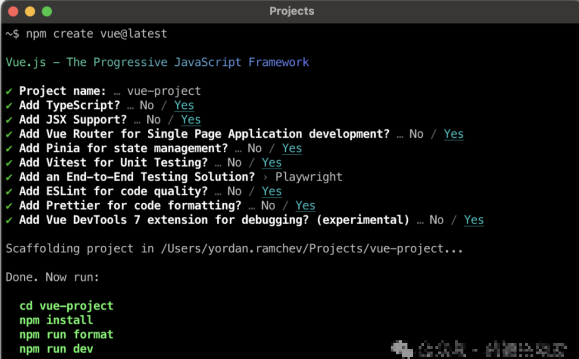Select "Yes" on the JSX Support line
The width and height of the screenshot is (579, 359).
(191, 120)
